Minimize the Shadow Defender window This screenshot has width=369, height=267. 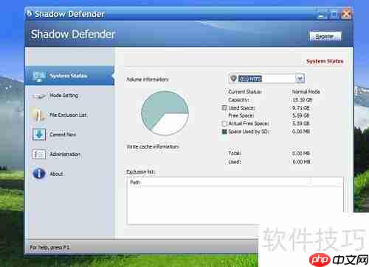(x=322, y=14)
